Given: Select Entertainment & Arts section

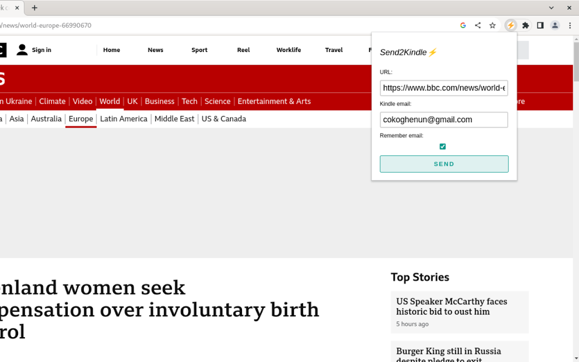Looking at the screenshot, I should (274, 101).
